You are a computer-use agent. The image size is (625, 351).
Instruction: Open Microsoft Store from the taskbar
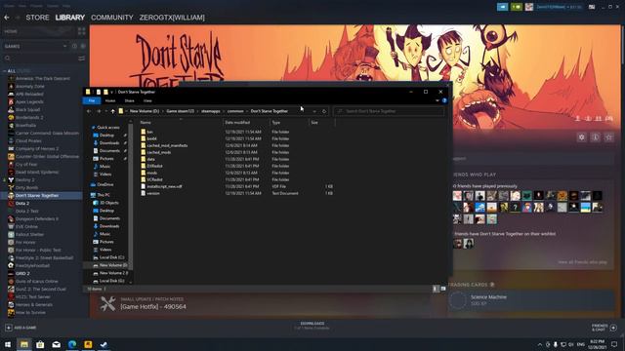[40, 344]
